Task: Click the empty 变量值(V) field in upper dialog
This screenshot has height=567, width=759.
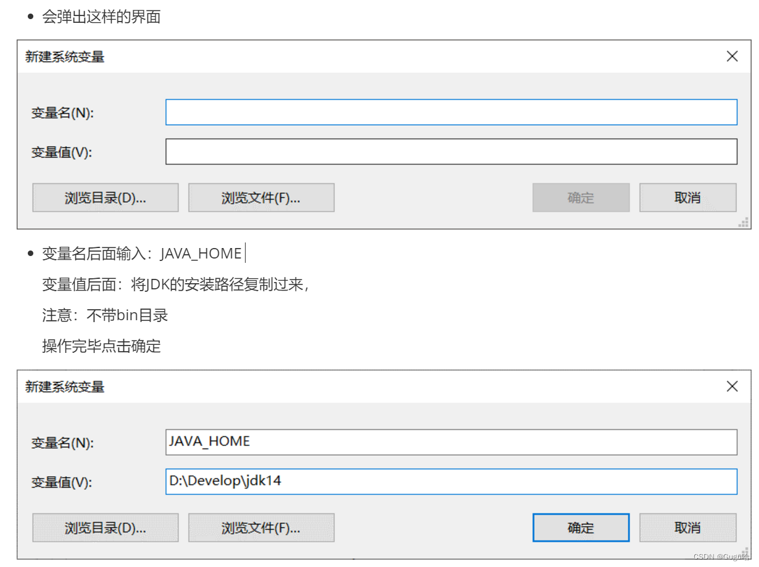Action: pos(451,152)
